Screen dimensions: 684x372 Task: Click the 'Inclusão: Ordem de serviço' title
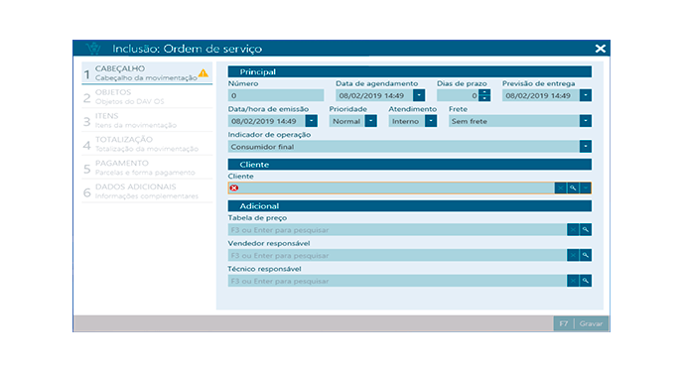pos(188,49)
